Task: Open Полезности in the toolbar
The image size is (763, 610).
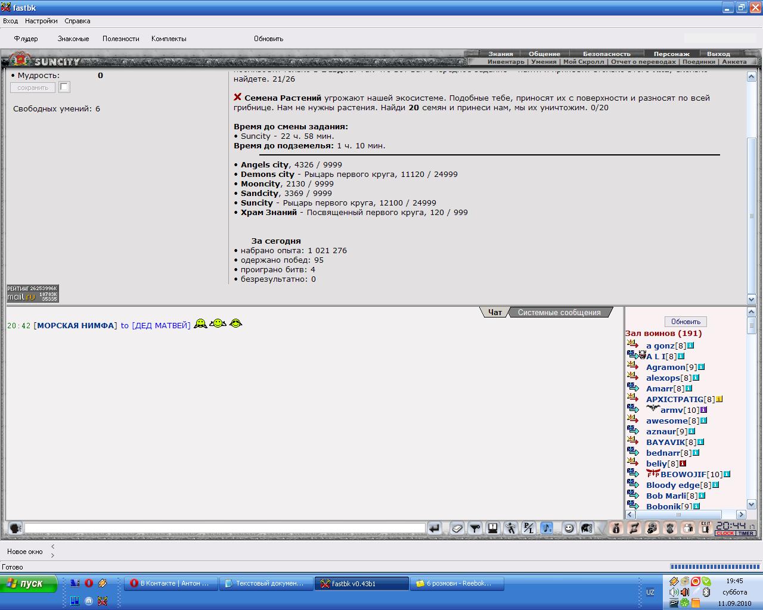Action: [x=120, y=39]
